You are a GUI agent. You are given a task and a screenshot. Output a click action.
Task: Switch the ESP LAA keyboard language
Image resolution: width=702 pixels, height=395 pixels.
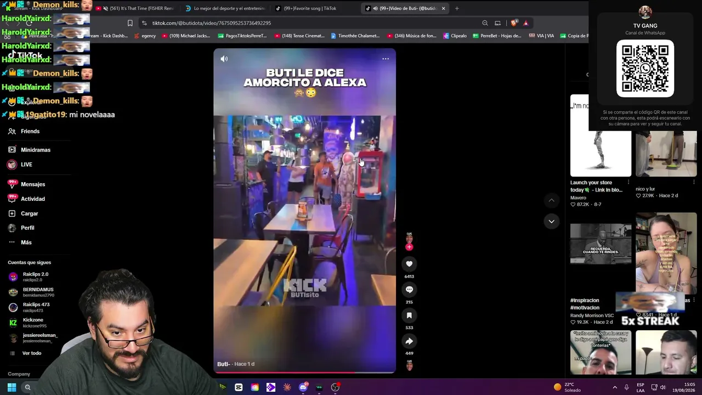click(641, 387)
